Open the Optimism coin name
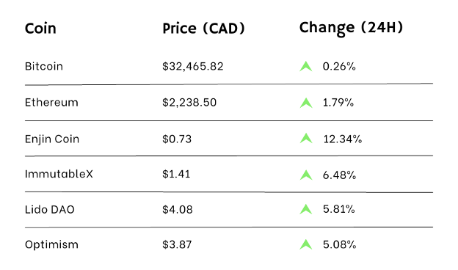The width and height of the screenshot is (458, 270). [51, 244]
